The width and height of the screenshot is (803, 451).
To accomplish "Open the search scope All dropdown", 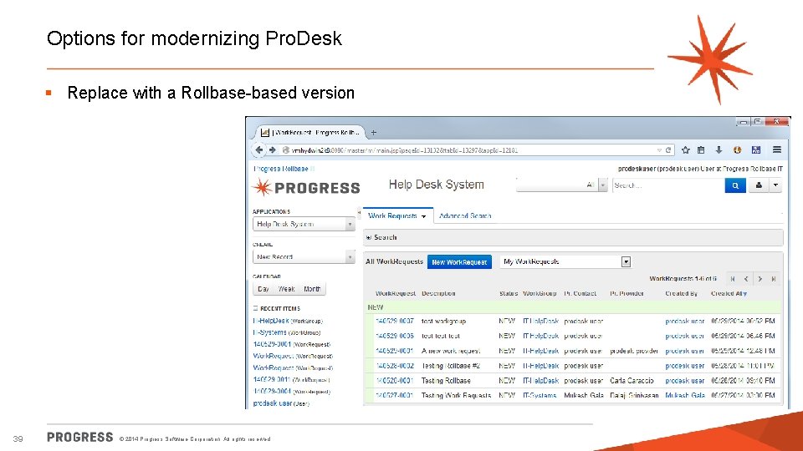I will click(x=562, y=185).
